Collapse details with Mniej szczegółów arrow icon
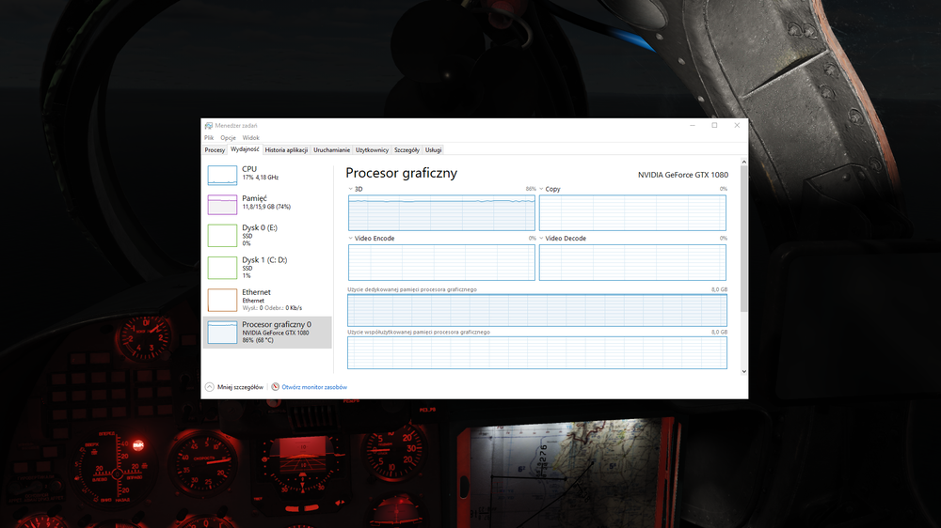This screenshot has width=941, height=528. [x=210, y=387]
